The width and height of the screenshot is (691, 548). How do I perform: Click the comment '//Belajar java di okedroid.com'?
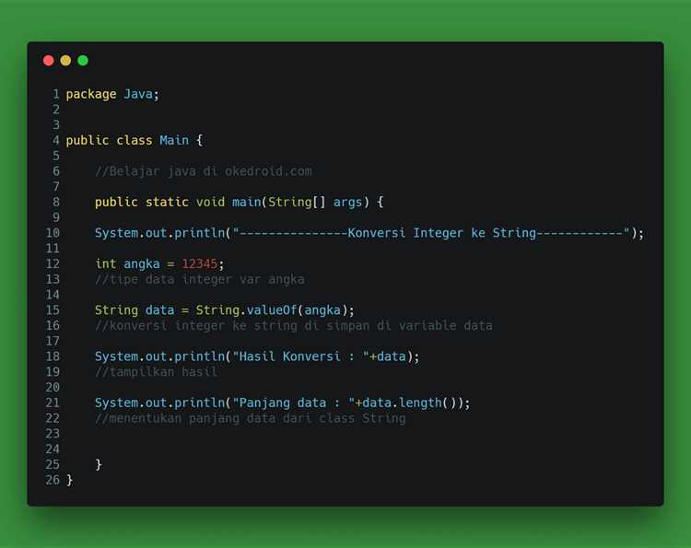pos(204,171)
